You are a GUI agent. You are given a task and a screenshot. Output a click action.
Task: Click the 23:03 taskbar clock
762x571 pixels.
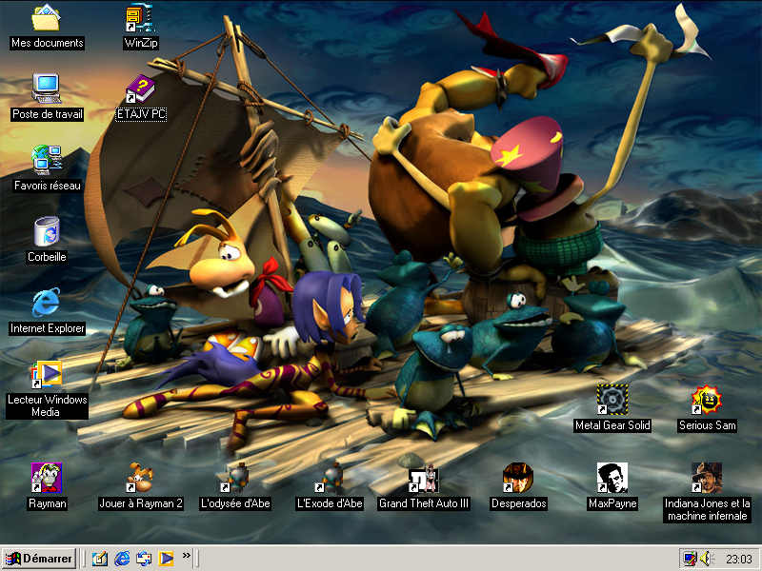(739, 560)
